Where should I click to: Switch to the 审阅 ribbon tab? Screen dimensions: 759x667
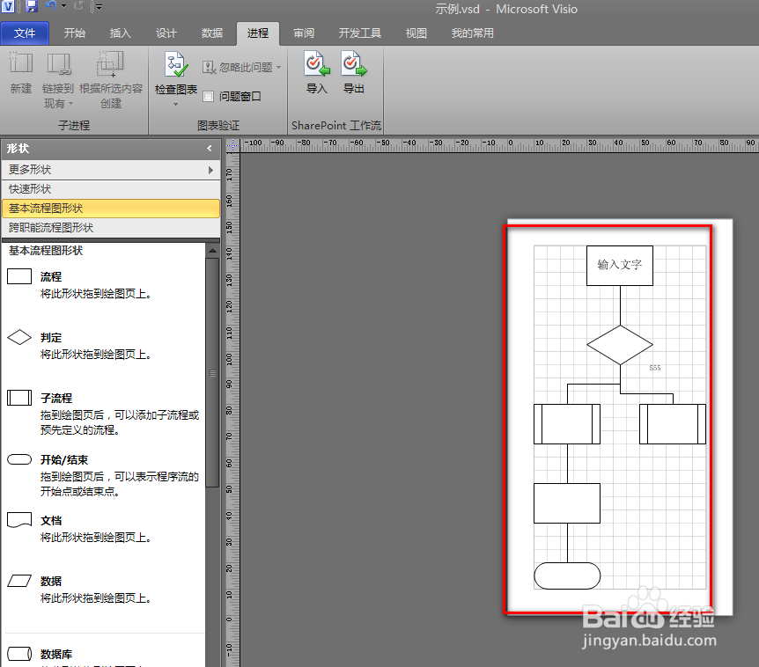(304, 33)
